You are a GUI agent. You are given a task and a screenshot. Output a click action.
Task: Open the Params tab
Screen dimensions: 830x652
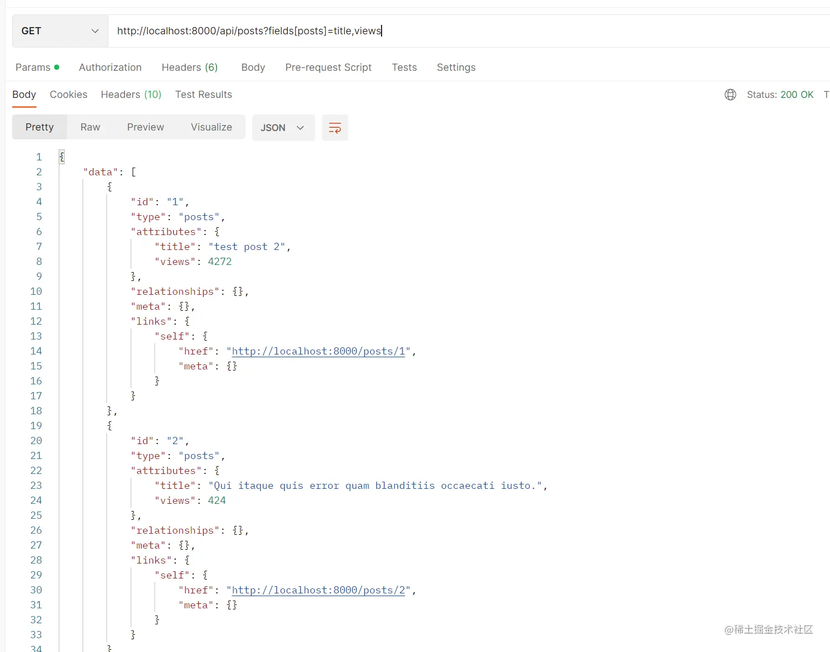click(x=37, y=67)
